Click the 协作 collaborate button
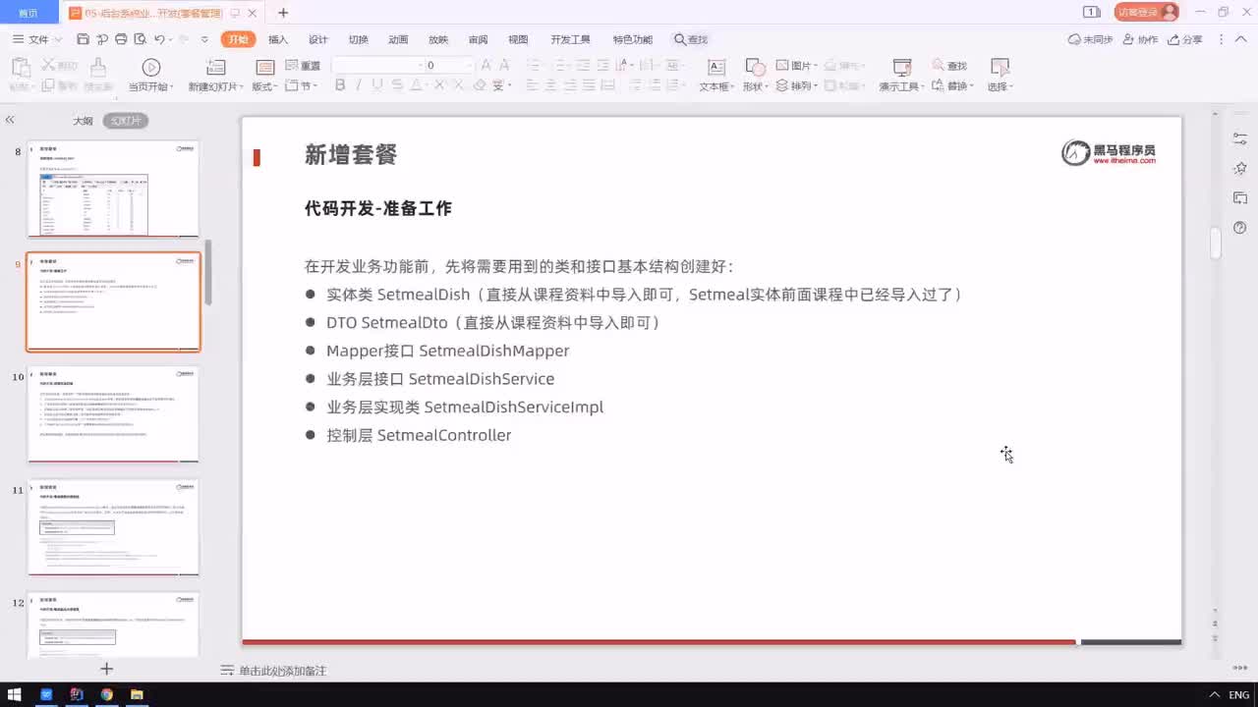 click(1139, 39)
